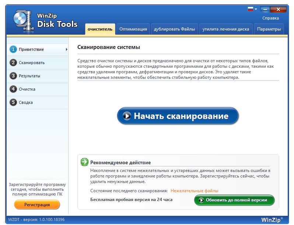This screenshot has height=225, width=294.
Task: Open the Справка help link
Action: (270, 18)
